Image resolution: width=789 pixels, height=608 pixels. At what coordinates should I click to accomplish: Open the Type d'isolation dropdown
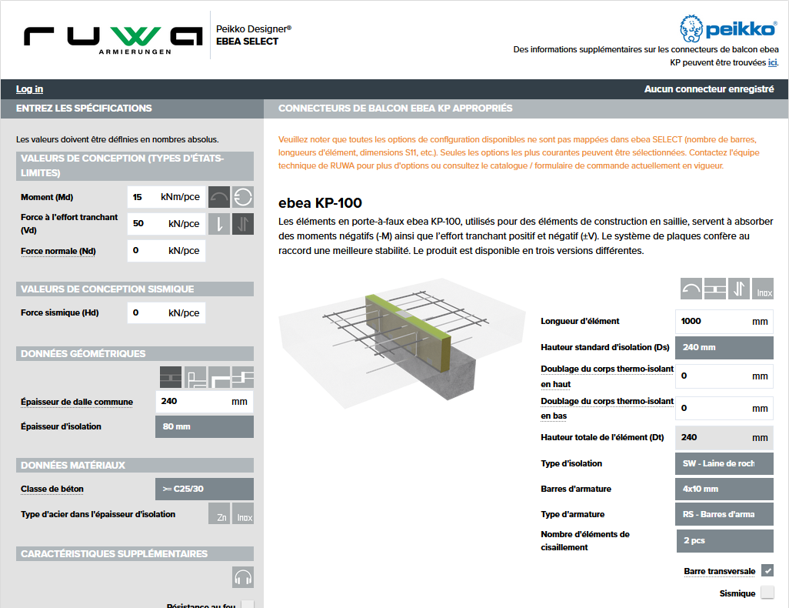pyautogui.click(x=724, y=463)
